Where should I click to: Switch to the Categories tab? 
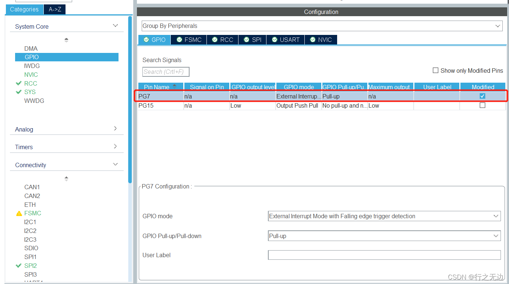click(24, 9)
